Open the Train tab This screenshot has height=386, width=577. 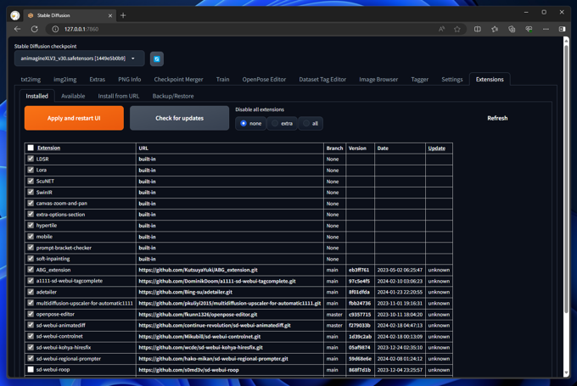pyautogui.click(x=222, y=79)
